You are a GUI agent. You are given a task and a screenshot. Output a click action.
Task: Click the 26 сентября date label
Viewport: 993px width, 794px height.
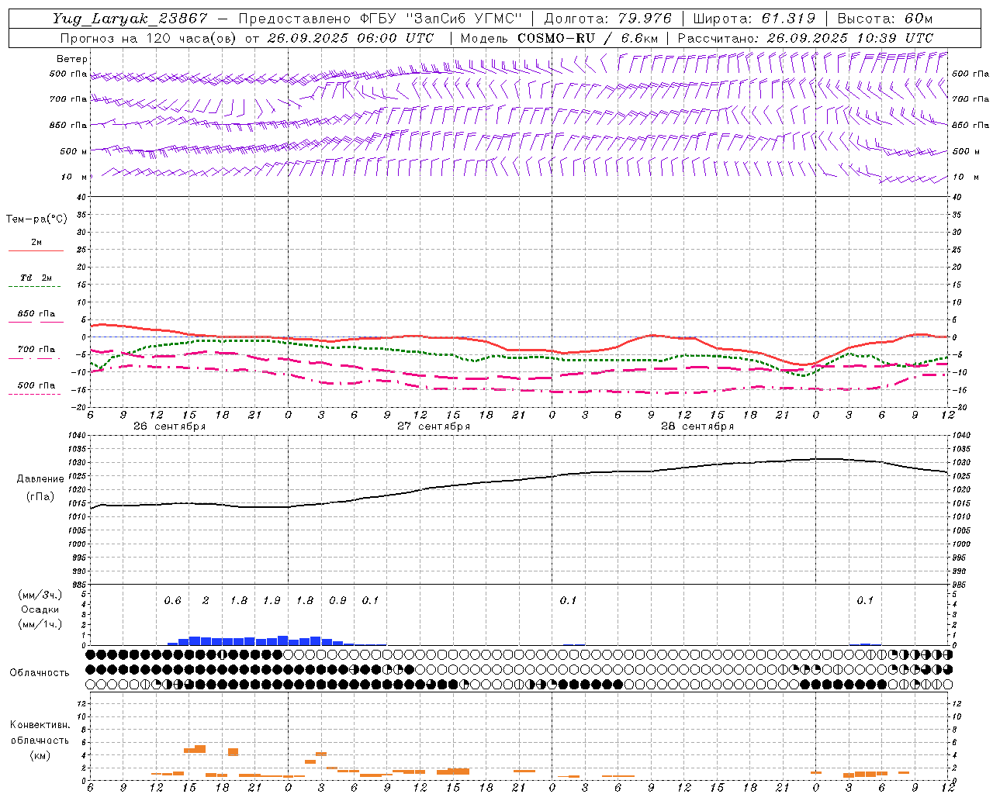(169, 426)
